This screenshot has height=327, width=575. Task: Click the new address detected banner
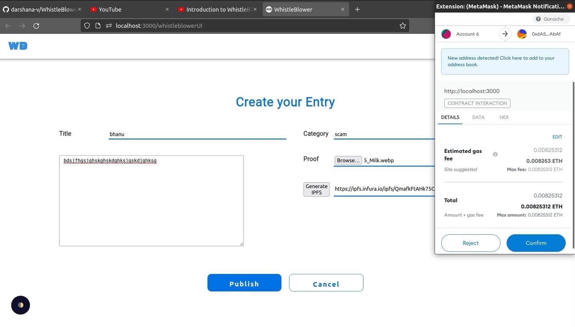[x=505, y=61]
